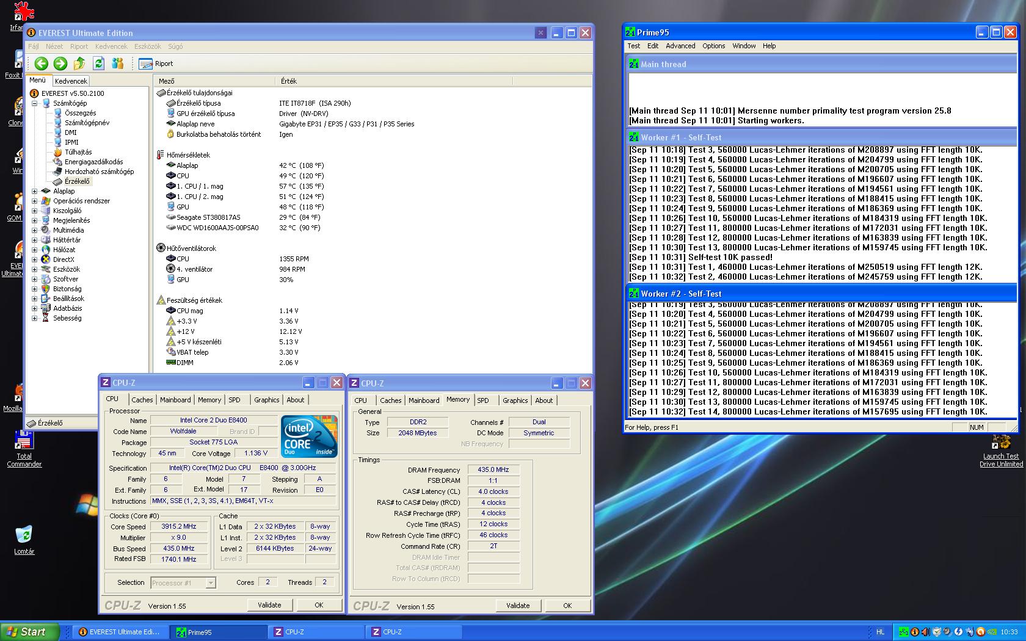The width and height of the screenshot is (1026, 641).
Task: Open the Súgó menu in EVEREST
Action: pos(175,46)
